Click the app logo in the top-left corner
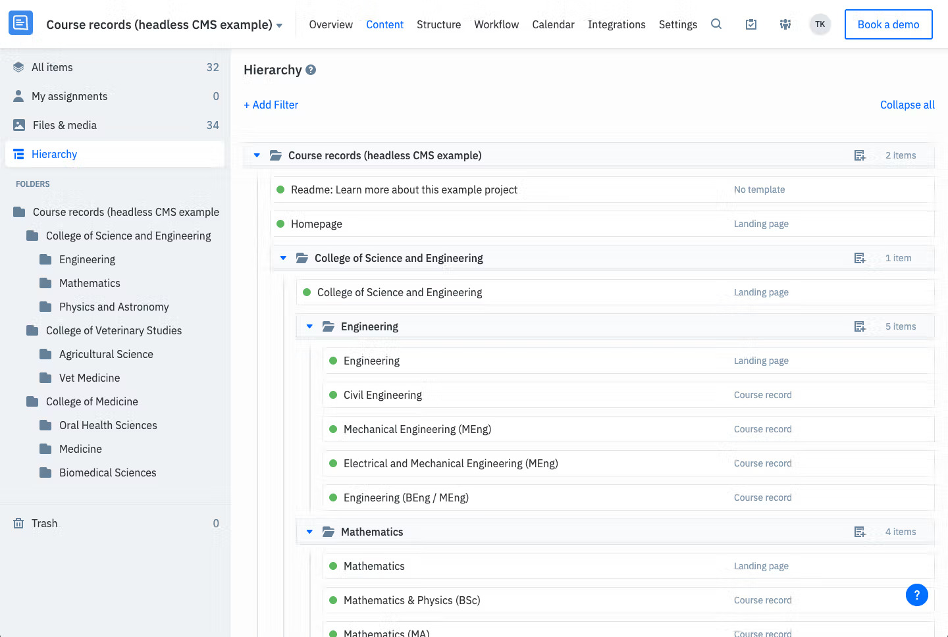The height and width of the screenshot is (637, 948). tap(20, 22)
